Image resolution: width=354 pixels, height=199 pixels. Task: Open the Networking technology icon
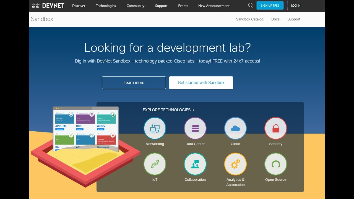[155, 128]
